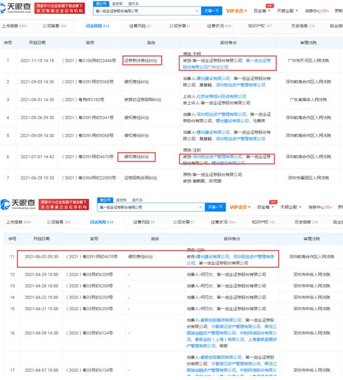Expand the 天眼企服 dropdown, top screenshot
Image resolution: width=343 pixels, height=380 pixels.
[287, 11]
